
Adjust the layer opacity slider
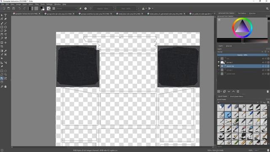point(242,55)
